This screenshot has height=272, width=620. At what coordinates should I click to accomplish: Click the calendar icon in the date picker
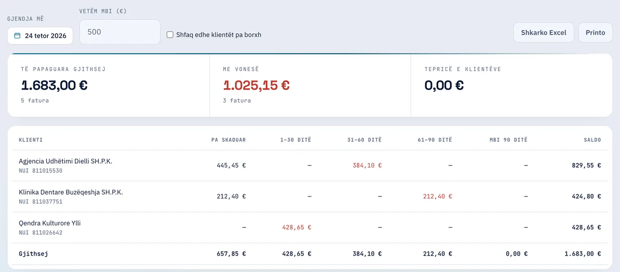point(17,36)
